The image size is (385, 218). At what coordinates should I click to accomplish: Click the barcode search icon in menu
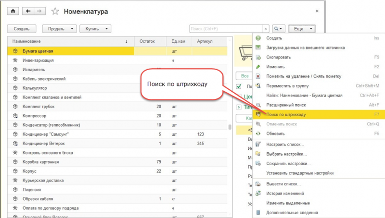click(x=258, y=114)
